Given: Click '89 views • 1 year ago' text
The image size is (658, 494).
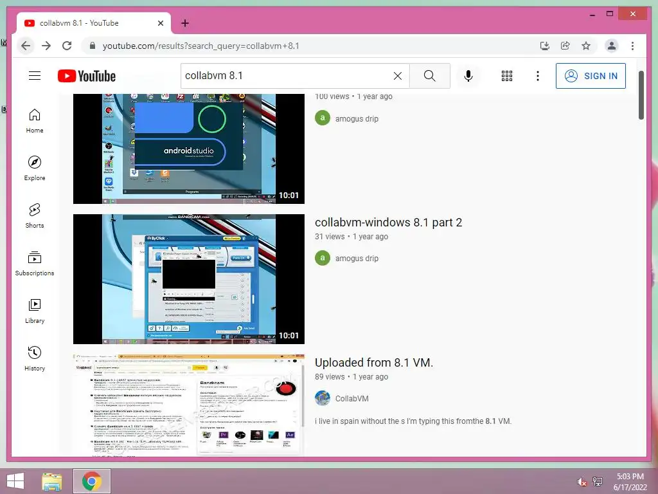Looking at the screenshot, I should click(351, 377).
